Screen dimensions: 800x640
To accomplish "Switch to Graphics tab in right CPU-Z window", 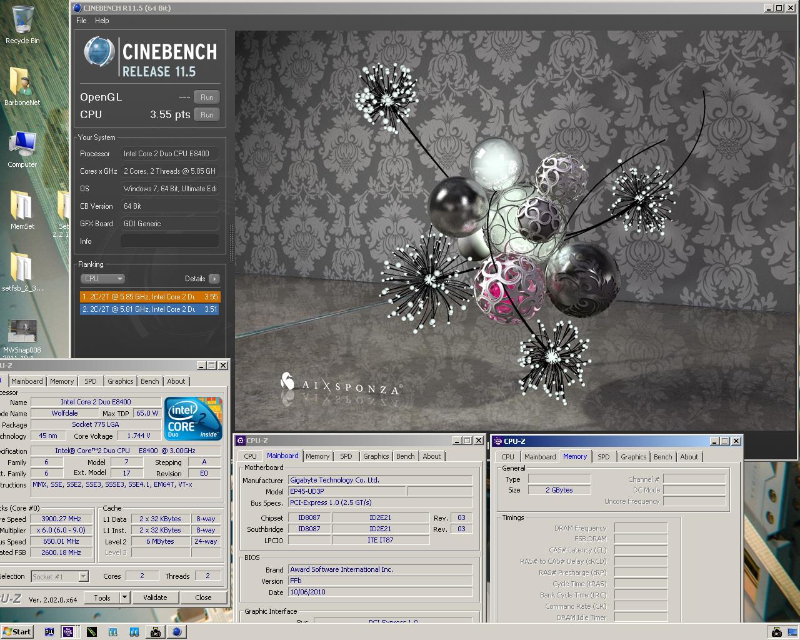I will [x=633, y=457].
